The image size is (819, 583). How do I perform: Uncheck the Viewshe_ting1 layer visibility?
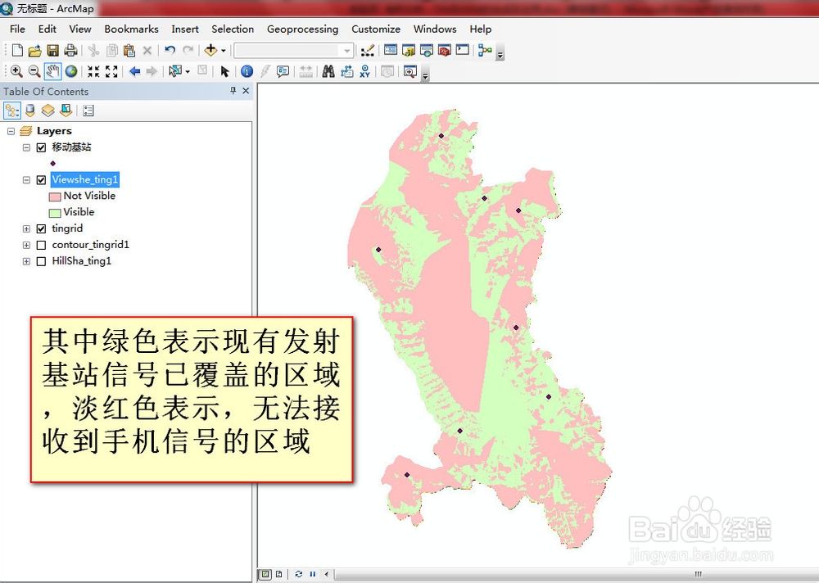click(x=41, y=180)
